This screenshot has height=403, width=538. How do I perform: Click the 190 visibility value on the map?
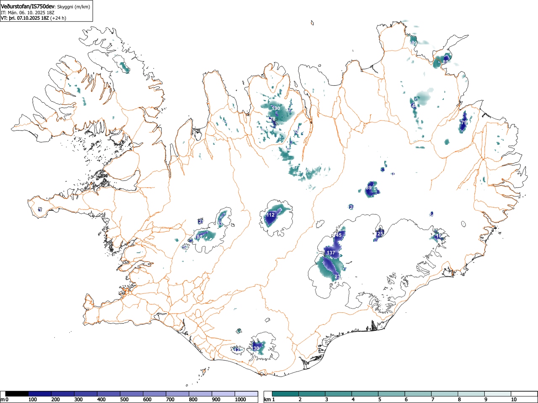click(x=276, y=108)
